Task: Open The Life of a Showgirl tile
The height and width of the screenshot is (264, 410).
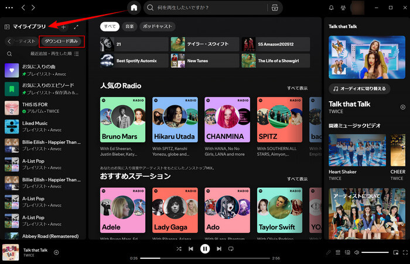Action: coord(276,61)
